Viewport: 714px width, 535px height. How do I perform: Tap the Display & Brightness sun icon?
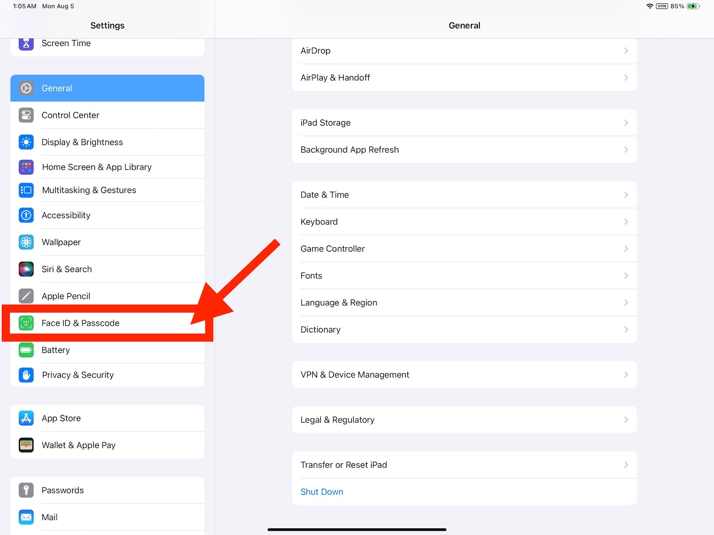click(x=26, y=142)
